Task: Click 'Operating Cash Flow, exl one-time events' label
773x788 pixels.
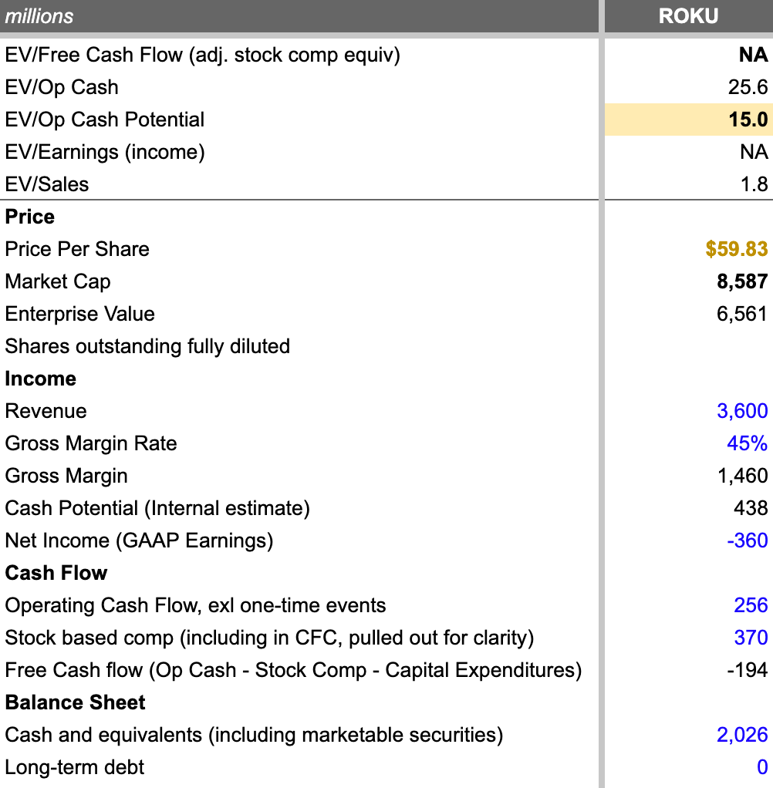Action: click(x=196, y=605)
